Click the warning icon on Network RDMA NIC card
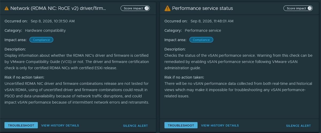 [x=7, y=9]
